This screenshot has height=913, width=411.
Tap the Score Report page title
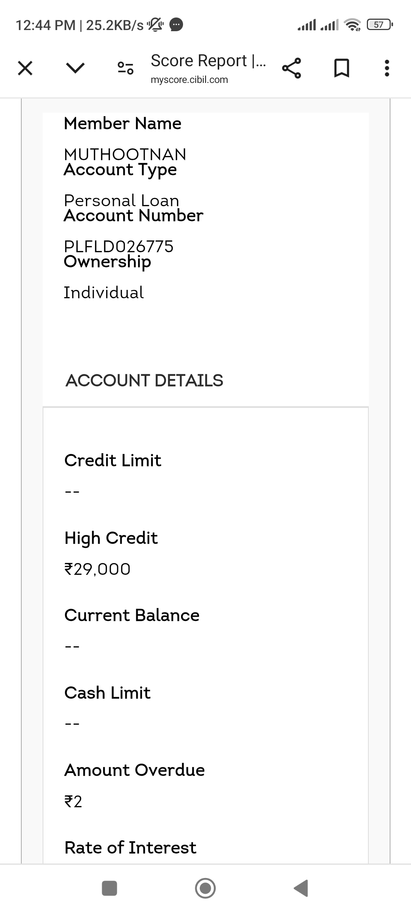pos(208,61)
